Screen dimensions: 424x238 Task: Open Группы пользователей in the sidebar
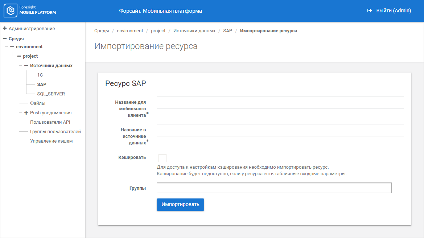click(x=55, y=132)
